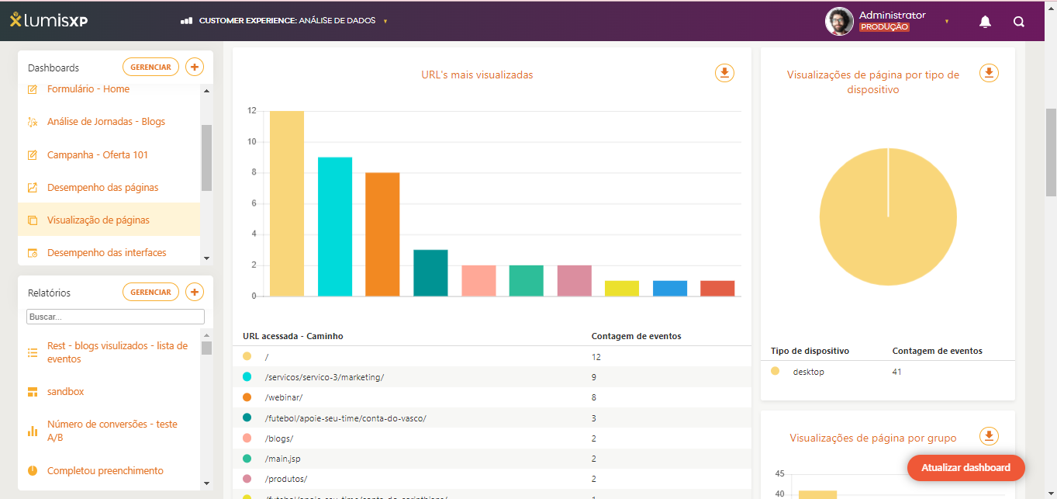
Task: Click Gerenciar button for Dashboards
Action: click(150, 68)
